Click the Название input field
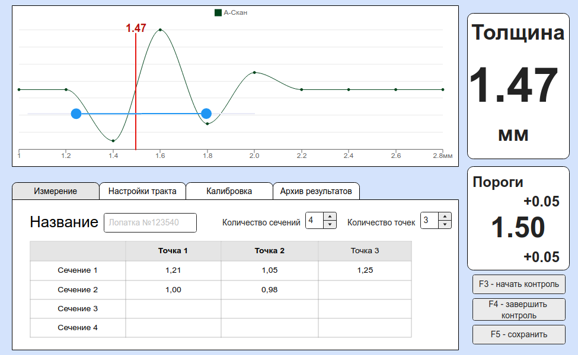The width and height of the screenshot is (578, 355). 150,222
